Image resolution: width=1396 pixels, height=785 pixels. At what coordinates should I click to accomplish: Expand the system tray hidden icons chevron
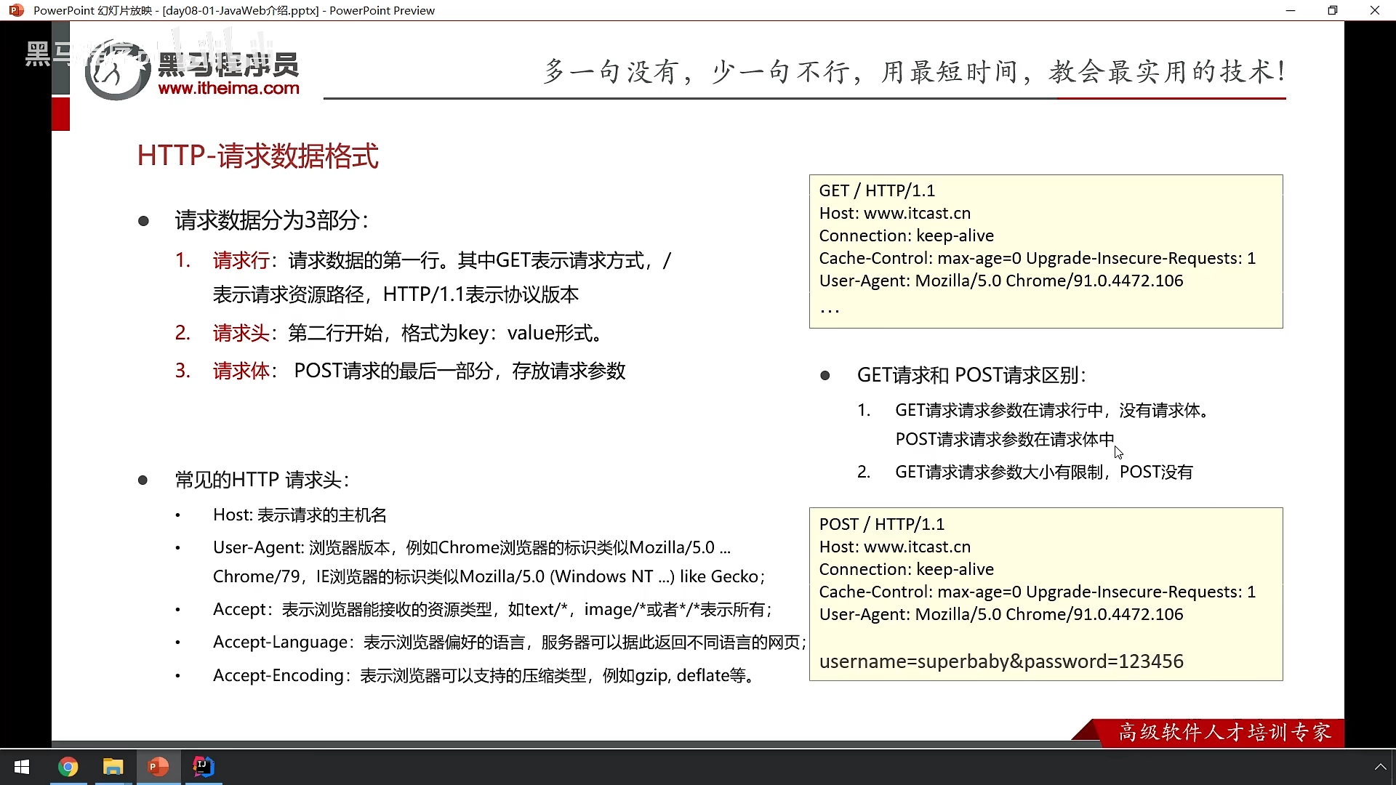[1379, 767]
